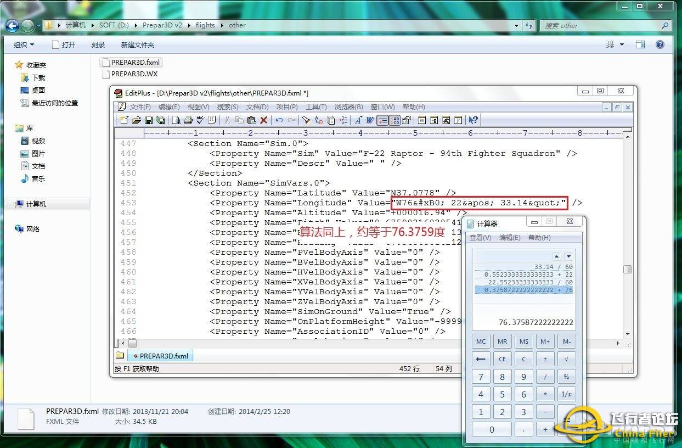Open the 组织 dropdown in Explorer toolbar
The image size is (682, 448).
(x=24, y=44)
